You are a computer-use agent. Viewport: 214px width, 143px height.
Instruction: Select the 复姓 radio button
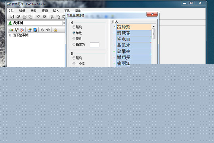[74, 39]
